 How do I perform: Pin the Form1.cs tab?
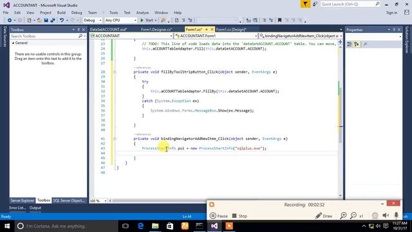[x=207, y=30]
